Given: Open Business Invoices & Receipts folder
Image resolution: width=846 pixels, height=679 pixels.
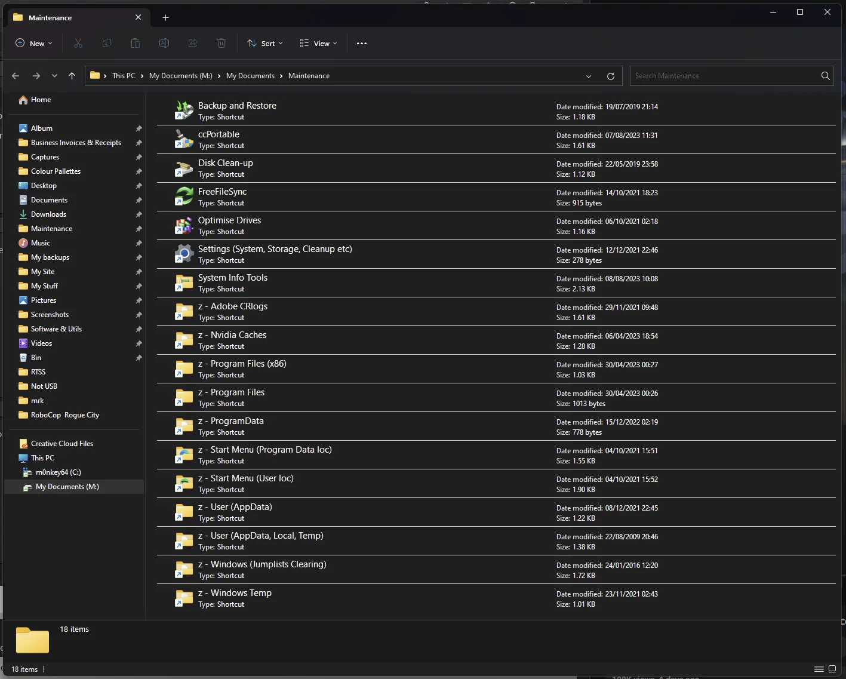Looking at the screenshot, I should pyautogui.click(x=76, y=143).
